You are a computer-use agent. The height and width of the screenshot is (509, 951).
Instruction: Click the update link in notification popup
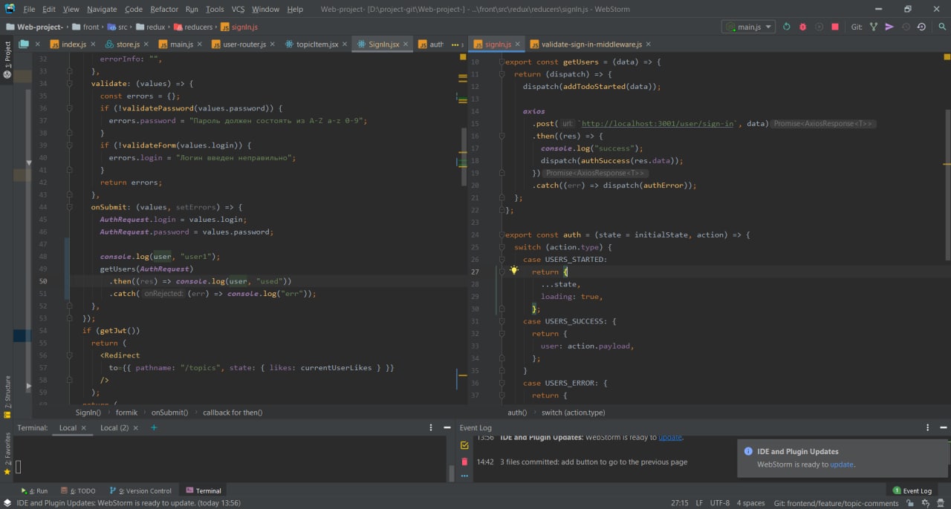coord(841,464)
